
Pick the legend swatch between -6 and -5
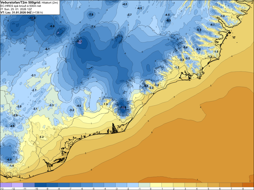coord(87,185)
